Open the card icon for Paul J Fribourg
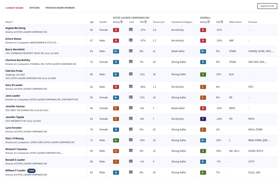This screenshot has width=280, height=180. pos(131,140)
